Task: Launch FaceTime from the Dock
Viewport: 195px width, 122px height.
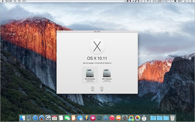Action: point(67,118)
